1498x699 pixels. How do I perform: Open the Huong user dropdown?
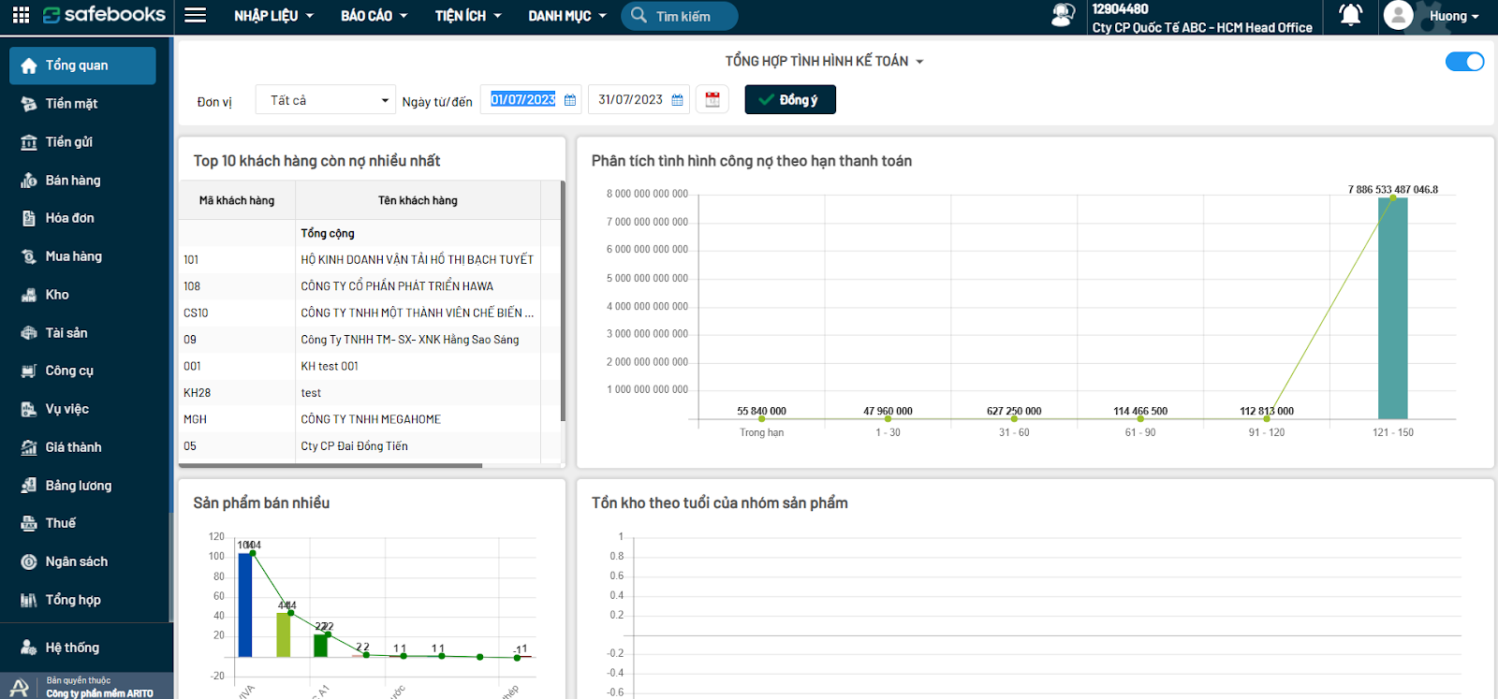point(1454,16)
